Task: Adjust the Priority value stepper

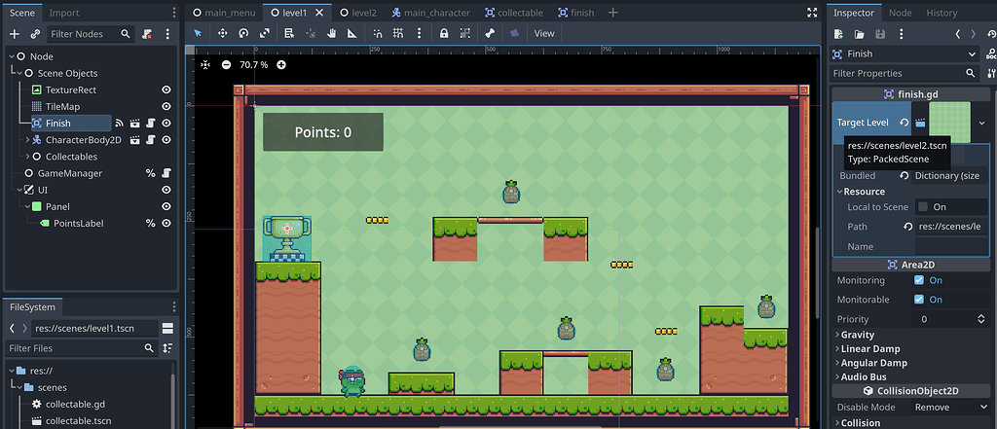Action: point(981,319)
